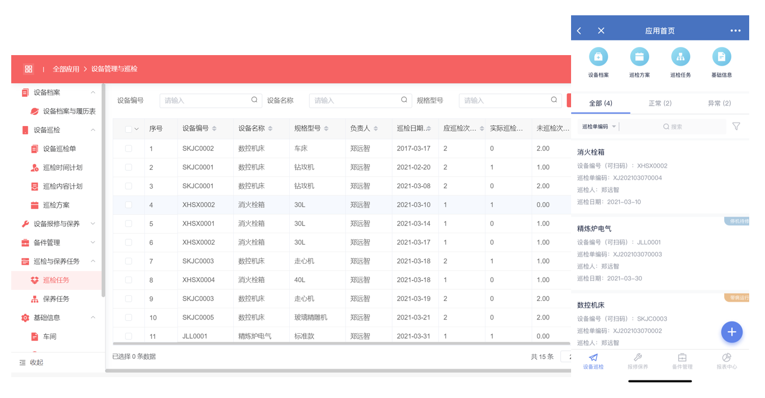Click the 保养任务 icon
Viewport: 765px width, 398px height.
[35, 299]
